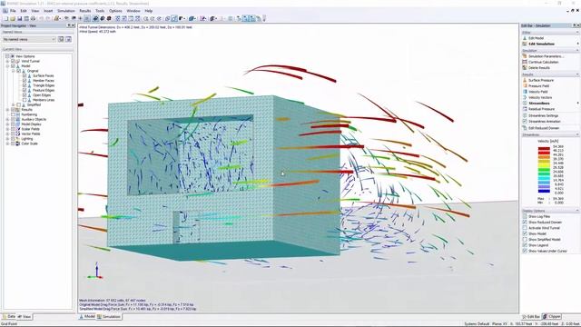581x327 pixels.
Task: Collapse the Display Options section
Action: coord(577,211)
